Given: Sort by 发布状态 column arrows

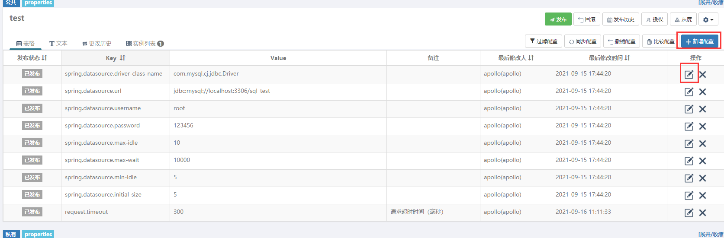Looking at the screenshot, I should click(45, 58).
